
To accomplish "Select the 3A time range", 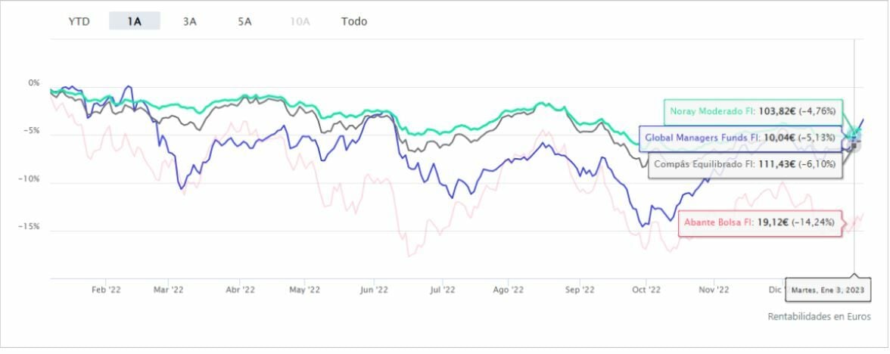I will click(189, 21).
